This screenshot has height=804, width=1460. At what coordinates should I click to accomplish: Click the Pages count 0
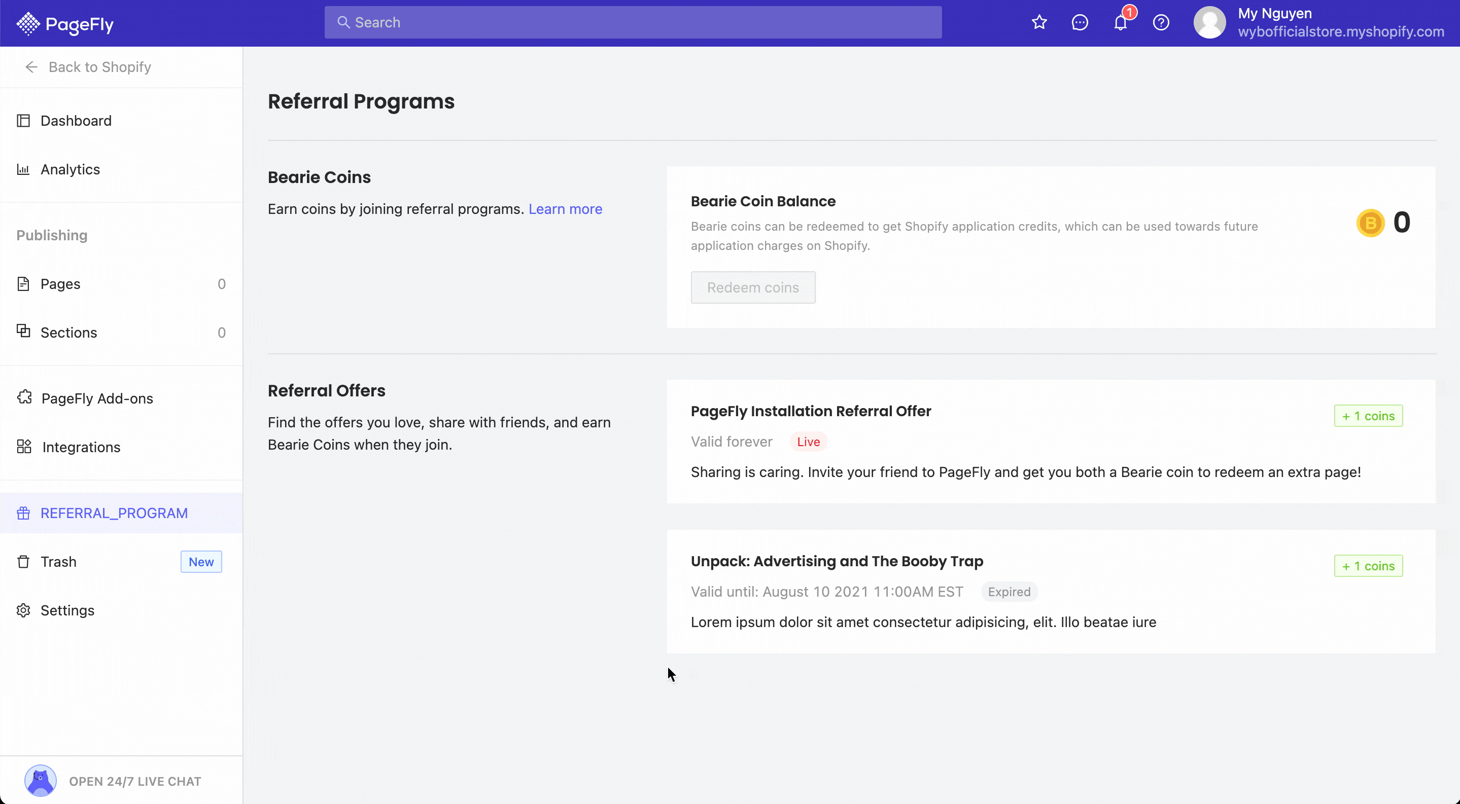pos(222,284)
